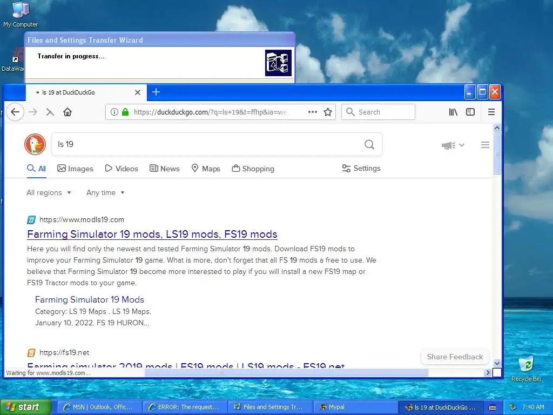Open DuckDuckGo side menu lines icon
The width and height of the screenshot is (553, 415).
tap(485, 145)
